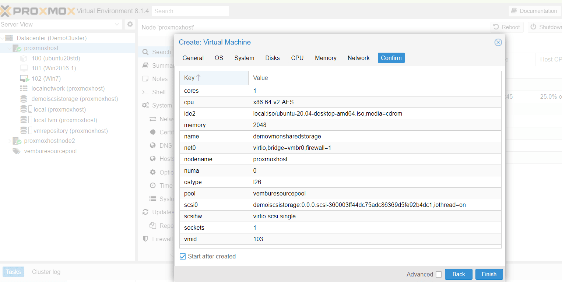Collapse the Datacenter (DemoCluster) tree node
The width and height of the screenshot is (562, 282).
tap(3, 38)
